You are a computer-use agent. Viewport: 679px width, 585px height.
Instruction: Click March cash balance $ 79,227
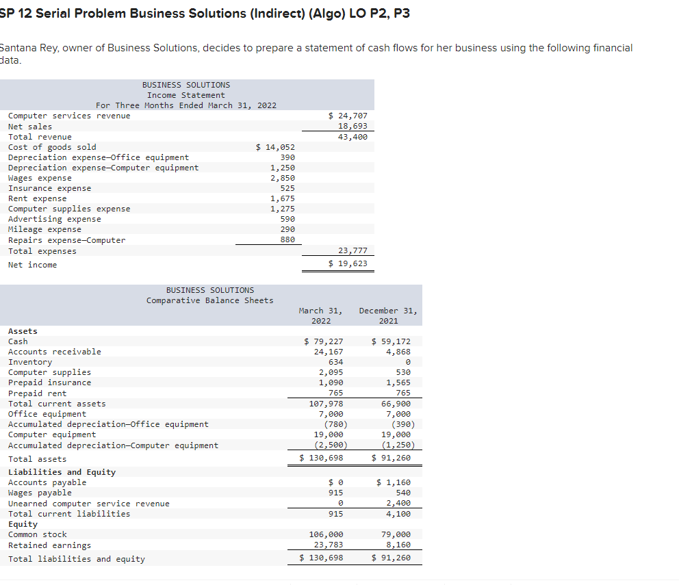coord(324,341)
